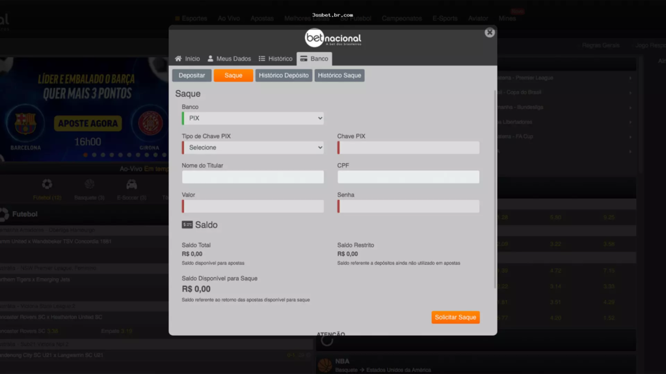Image resolution: width=666 pixels, height=374 pixels.
Task: Focus the CPF input field
Action: 408,177
